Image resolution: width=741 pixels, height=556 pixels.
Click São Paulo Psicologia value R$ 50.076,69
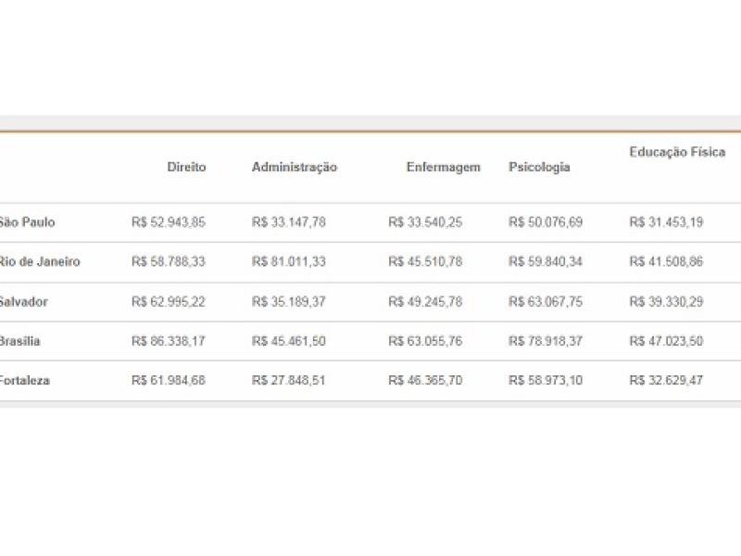click(x=546, y=222)
